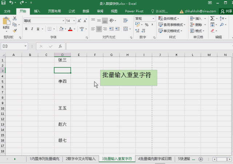The image size is (233, 164).
Task: Switch to sheet tab 4批量填充数字或日期
Action: point(155,159)
